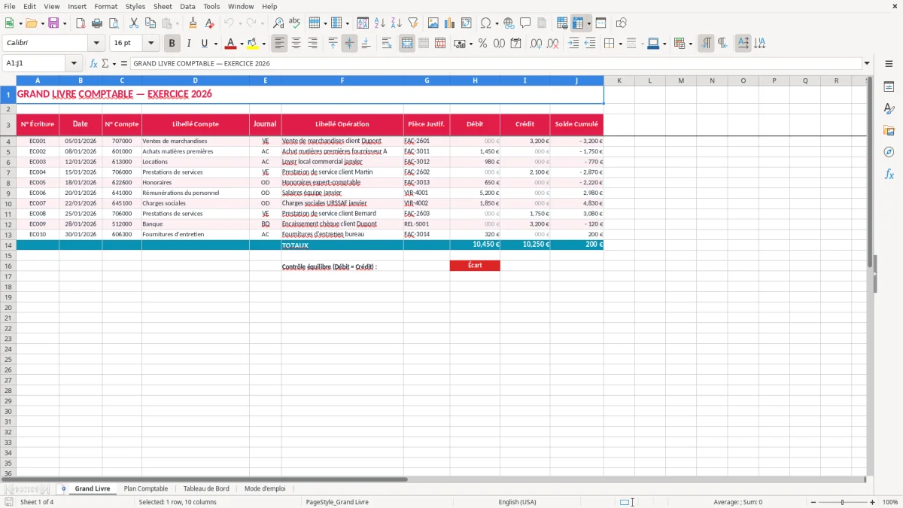903x508 pixels.
Task: Click the zoom slider
Action: (842, 502)
